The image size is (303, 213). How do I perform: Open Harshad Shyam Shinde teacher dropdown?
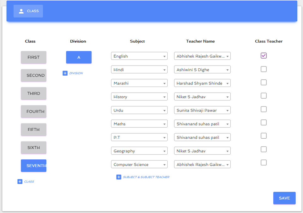[202, 83]
